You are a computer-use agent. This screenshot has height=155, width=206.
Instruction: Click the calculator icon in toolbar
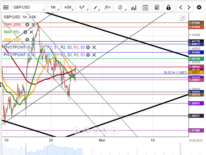pyautogui.click(x=157, y=7)
